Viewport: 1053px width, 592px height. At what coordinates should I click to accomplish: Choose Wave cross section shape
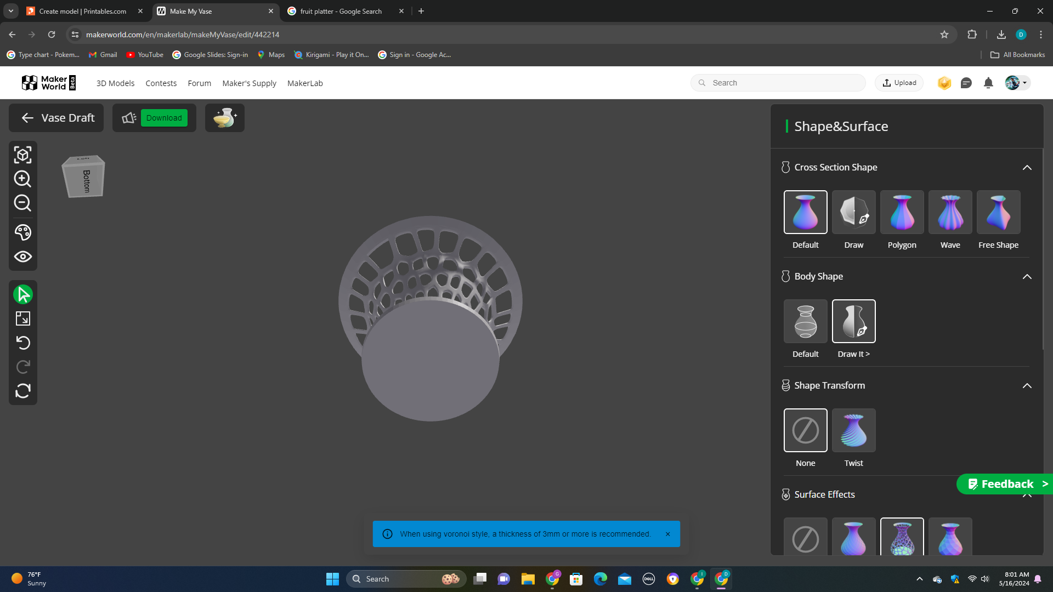(x=950, y=212)
